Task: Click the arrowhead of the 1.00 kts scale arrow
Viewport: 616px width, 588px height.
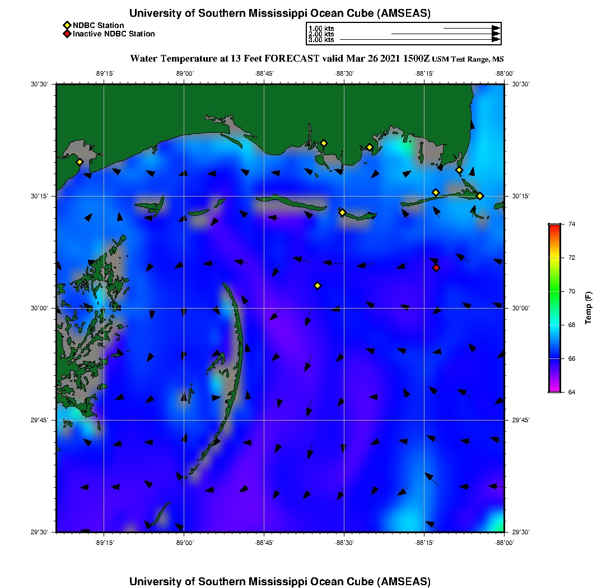Action: click(496, 28)
